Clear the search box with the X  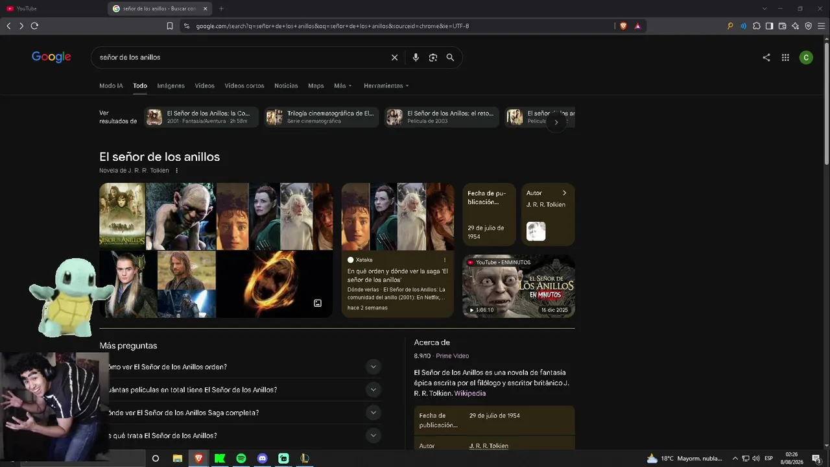tap(394, 58)
